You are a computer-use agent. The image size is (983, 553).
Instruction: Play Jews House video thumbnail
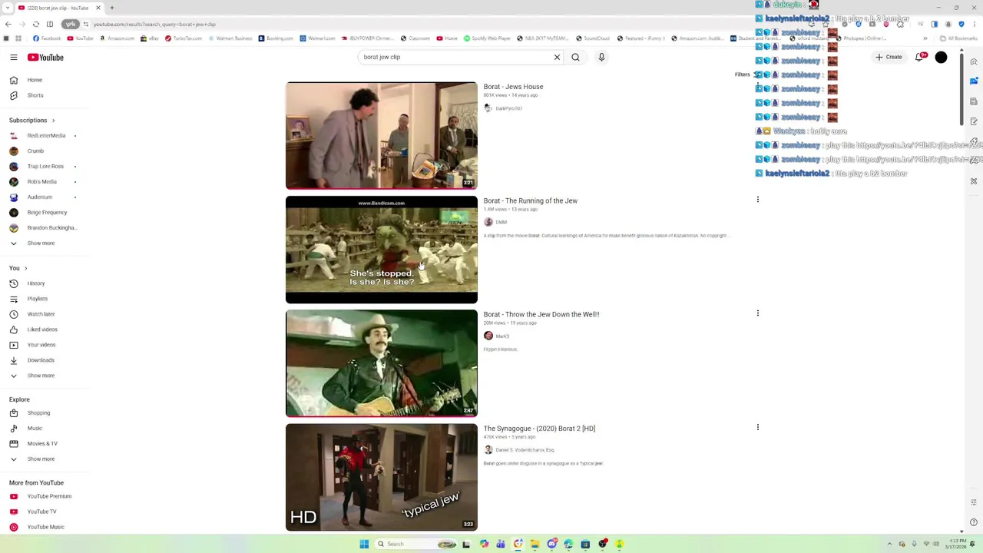(382, 136)
